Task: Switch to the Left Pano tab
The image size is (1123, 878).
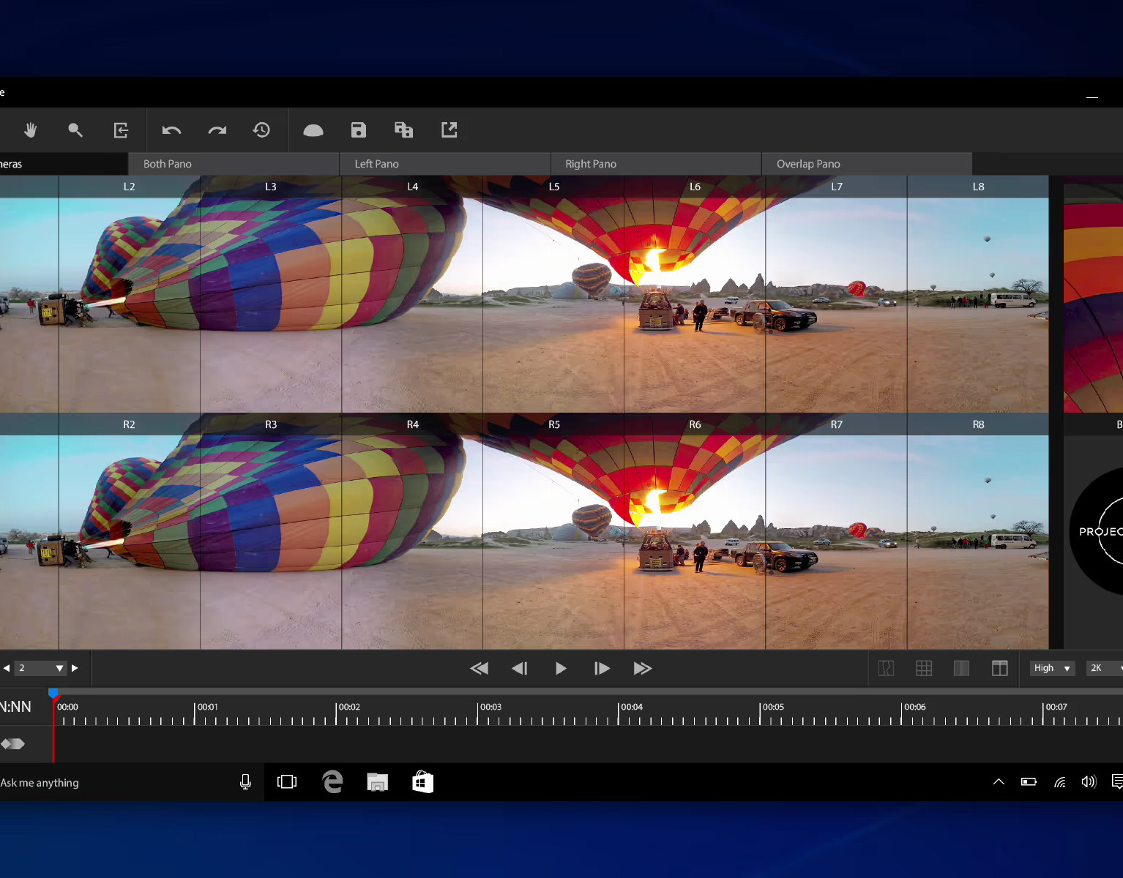Action: click(445, 164)
